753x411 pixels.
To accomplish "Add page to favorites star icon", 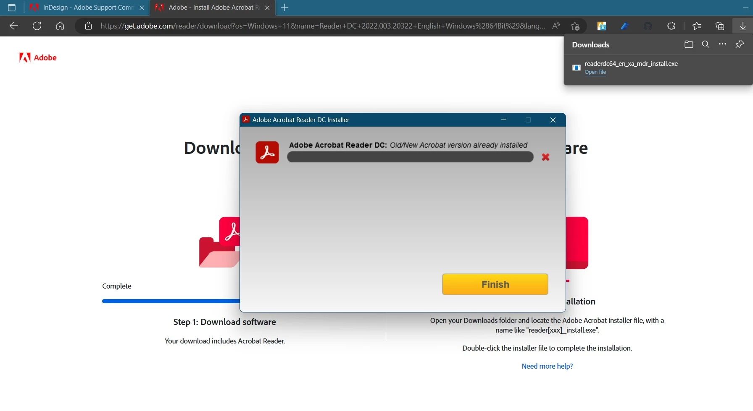I will coord(575,26).
